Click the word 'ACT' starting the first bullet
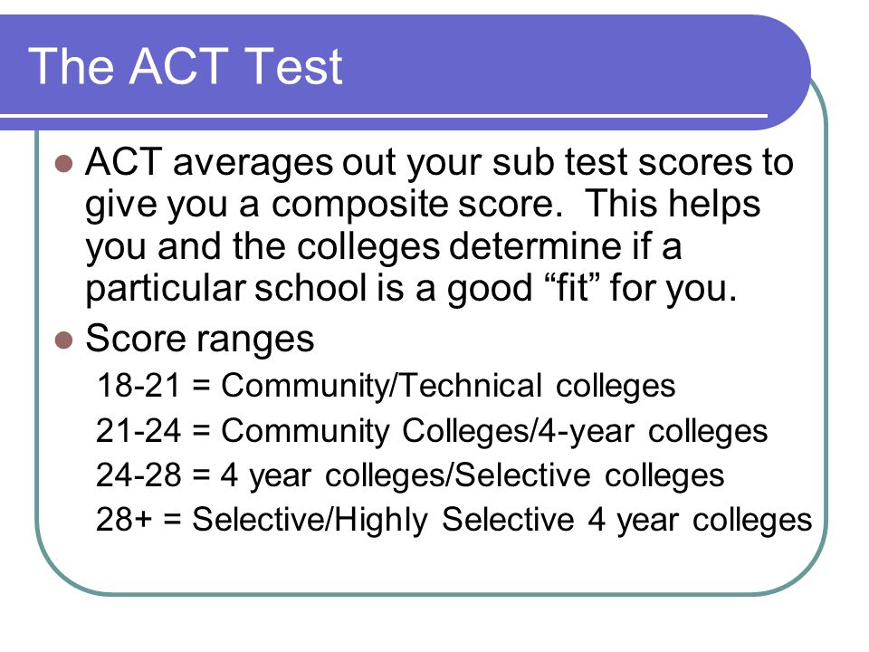This screenshot has width=869, height=652. [124, 162]
